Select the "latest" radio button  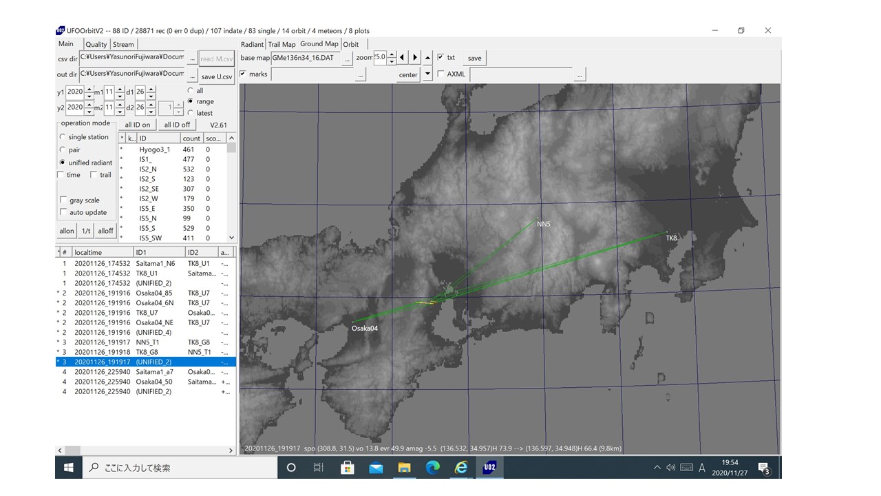[189, 113]
